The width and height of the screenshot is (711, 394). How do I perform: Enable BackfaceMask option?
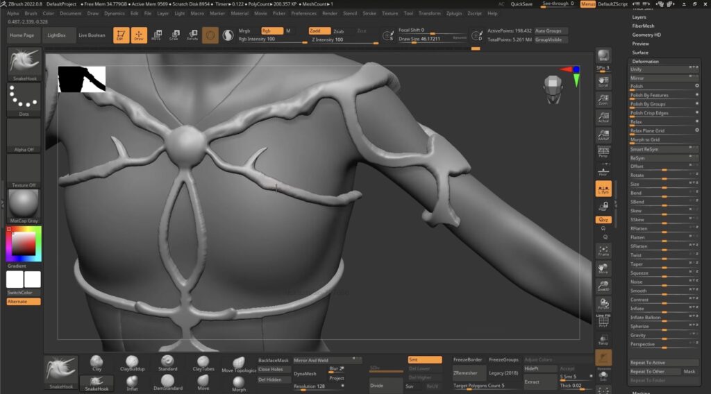[x=273, y=361]
